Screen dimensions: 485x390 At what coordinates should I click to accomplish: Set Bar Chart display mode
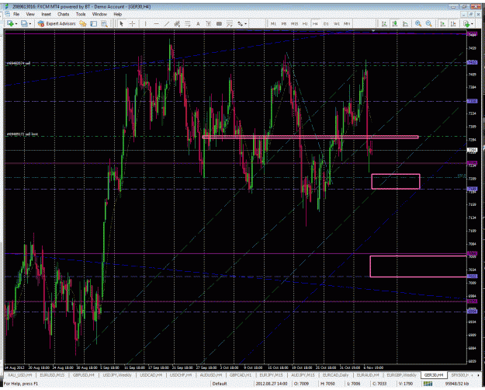pyautogui.click(x=384, y=23)
